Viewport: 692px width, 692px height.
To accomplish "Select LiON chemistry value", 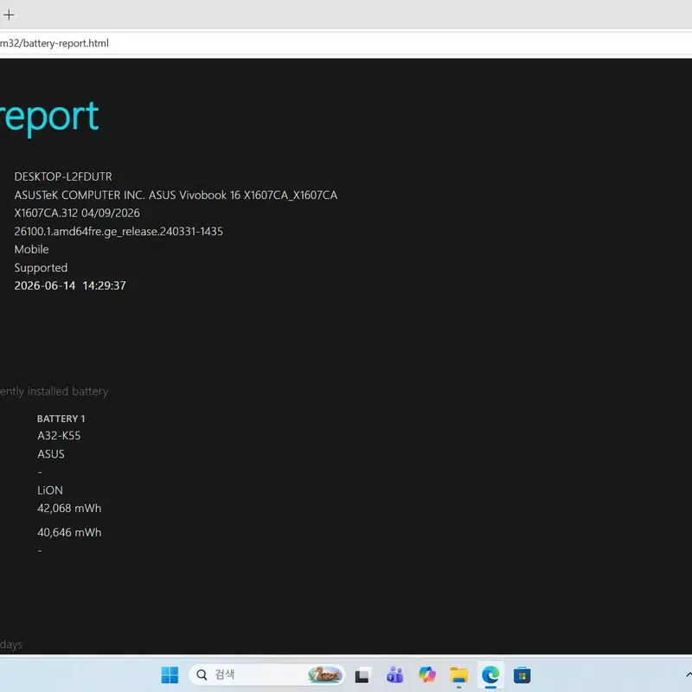I will 50,490.
